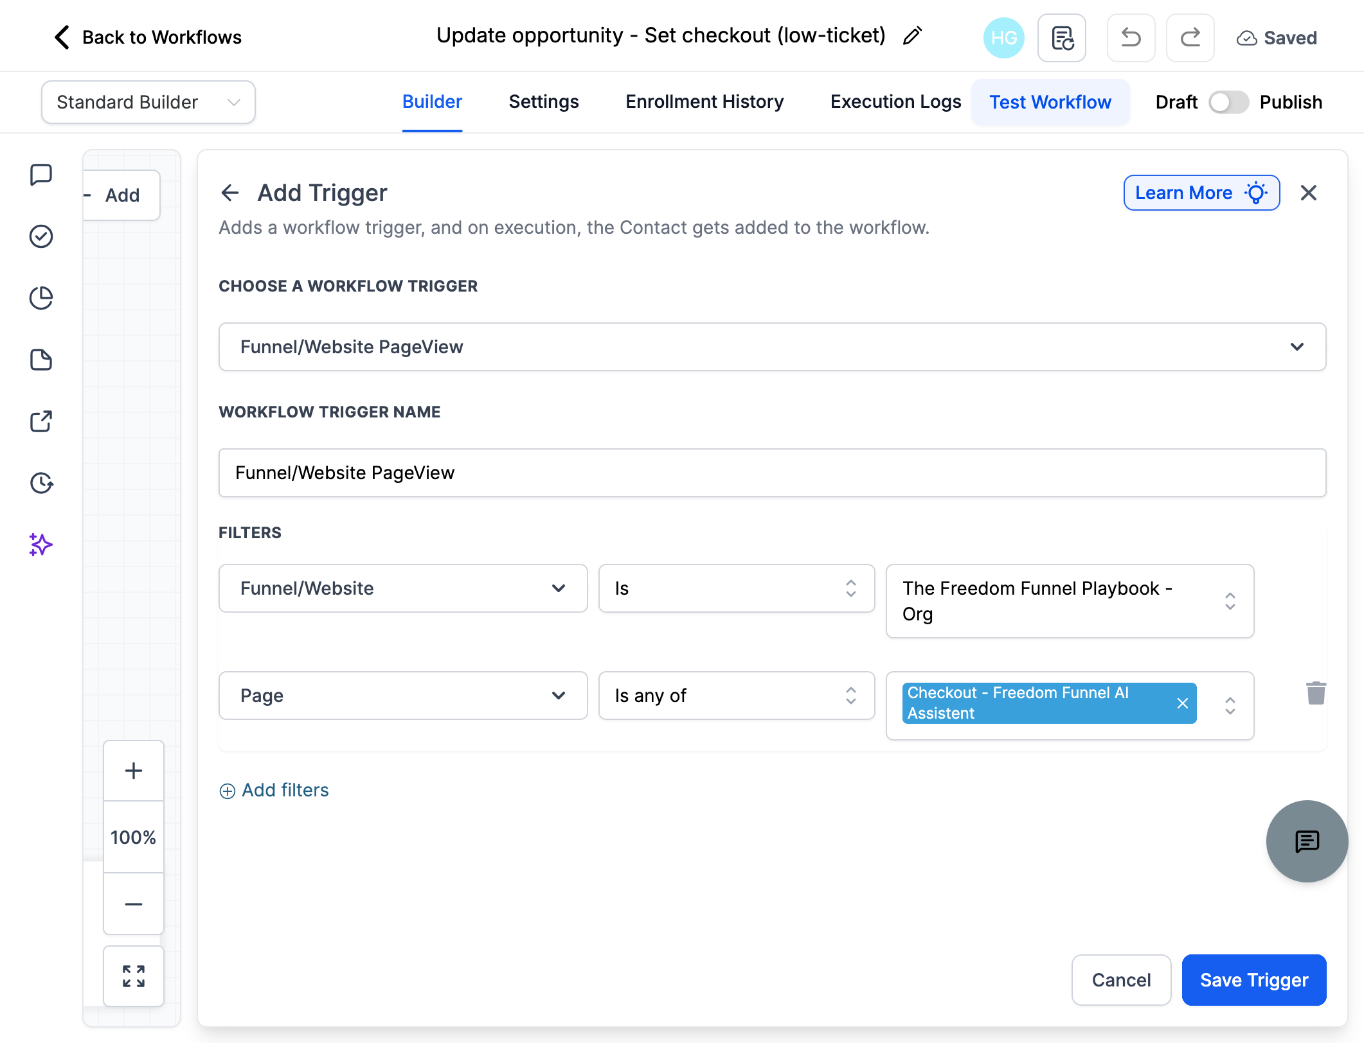1364x1043 pixels.
Task: Click the HG user avatar
Action: 1003,38
